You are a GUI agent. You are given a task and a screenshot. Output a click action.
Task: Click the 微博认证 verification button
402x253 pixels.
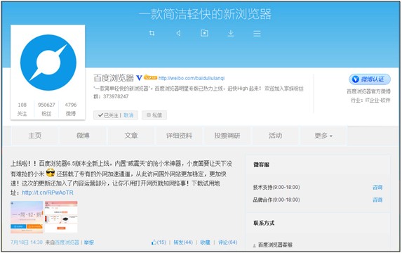pos(370,79)
